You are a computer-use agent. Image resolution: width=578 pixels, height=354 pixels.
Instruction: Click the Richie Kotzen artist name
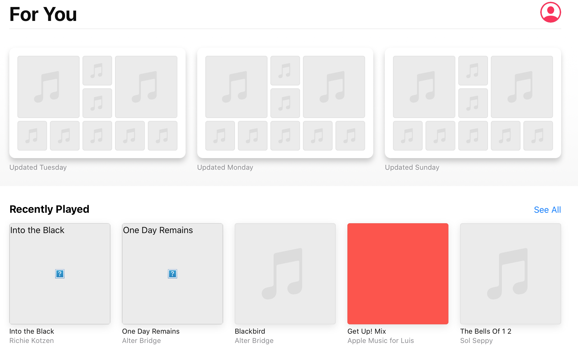31,340
